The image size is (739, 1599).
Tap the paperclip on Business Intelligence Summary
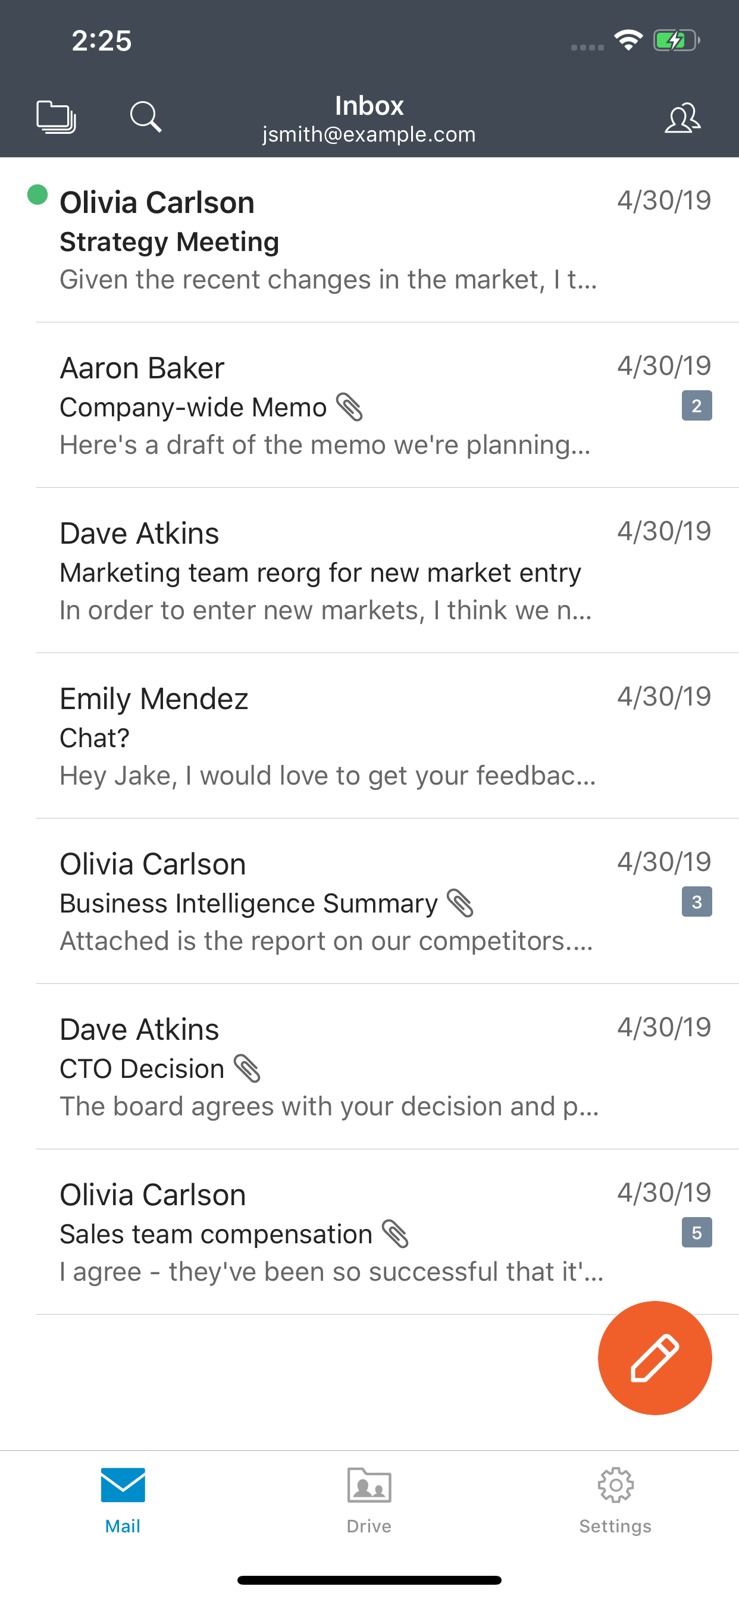click(461, 903)
